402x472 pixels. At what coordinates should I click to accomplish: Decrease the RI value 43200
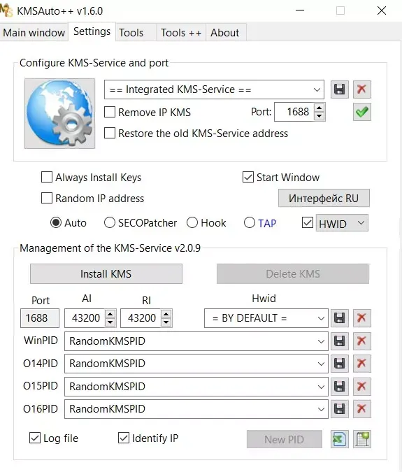click(166, 322)
